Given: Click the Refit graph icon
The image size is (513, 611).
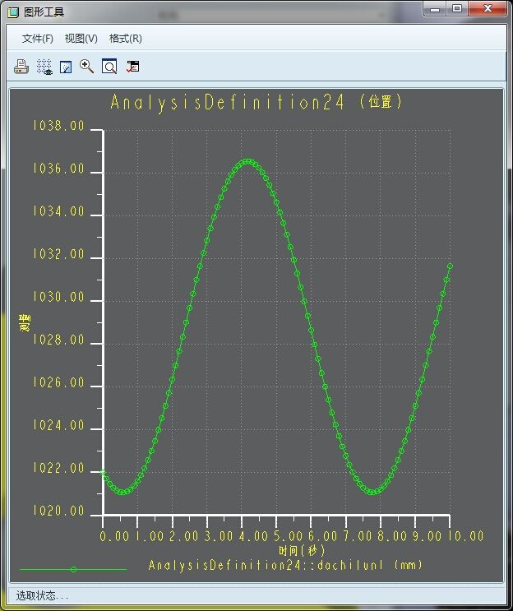Looking at the screenshot, I should tap(109, 67).
